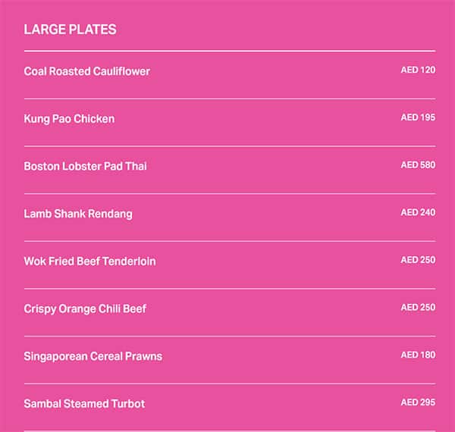The width and height of the screenshot is (455, 432).
Task: Open Wok Fried Beef Tenderloin
Action: (x=89, y=261)
